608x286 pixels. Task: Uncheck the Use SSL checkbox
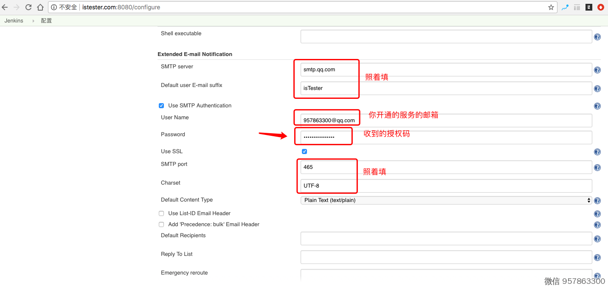(304, 151)
